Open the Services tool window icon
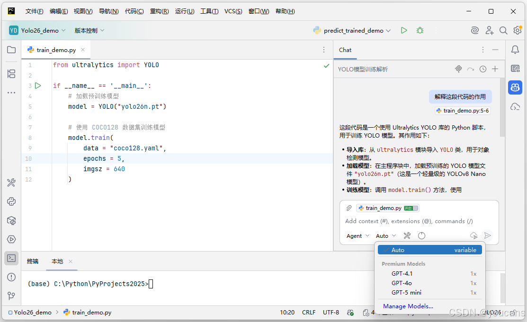This screenshot has width=527, height=322. click(11, 239)
